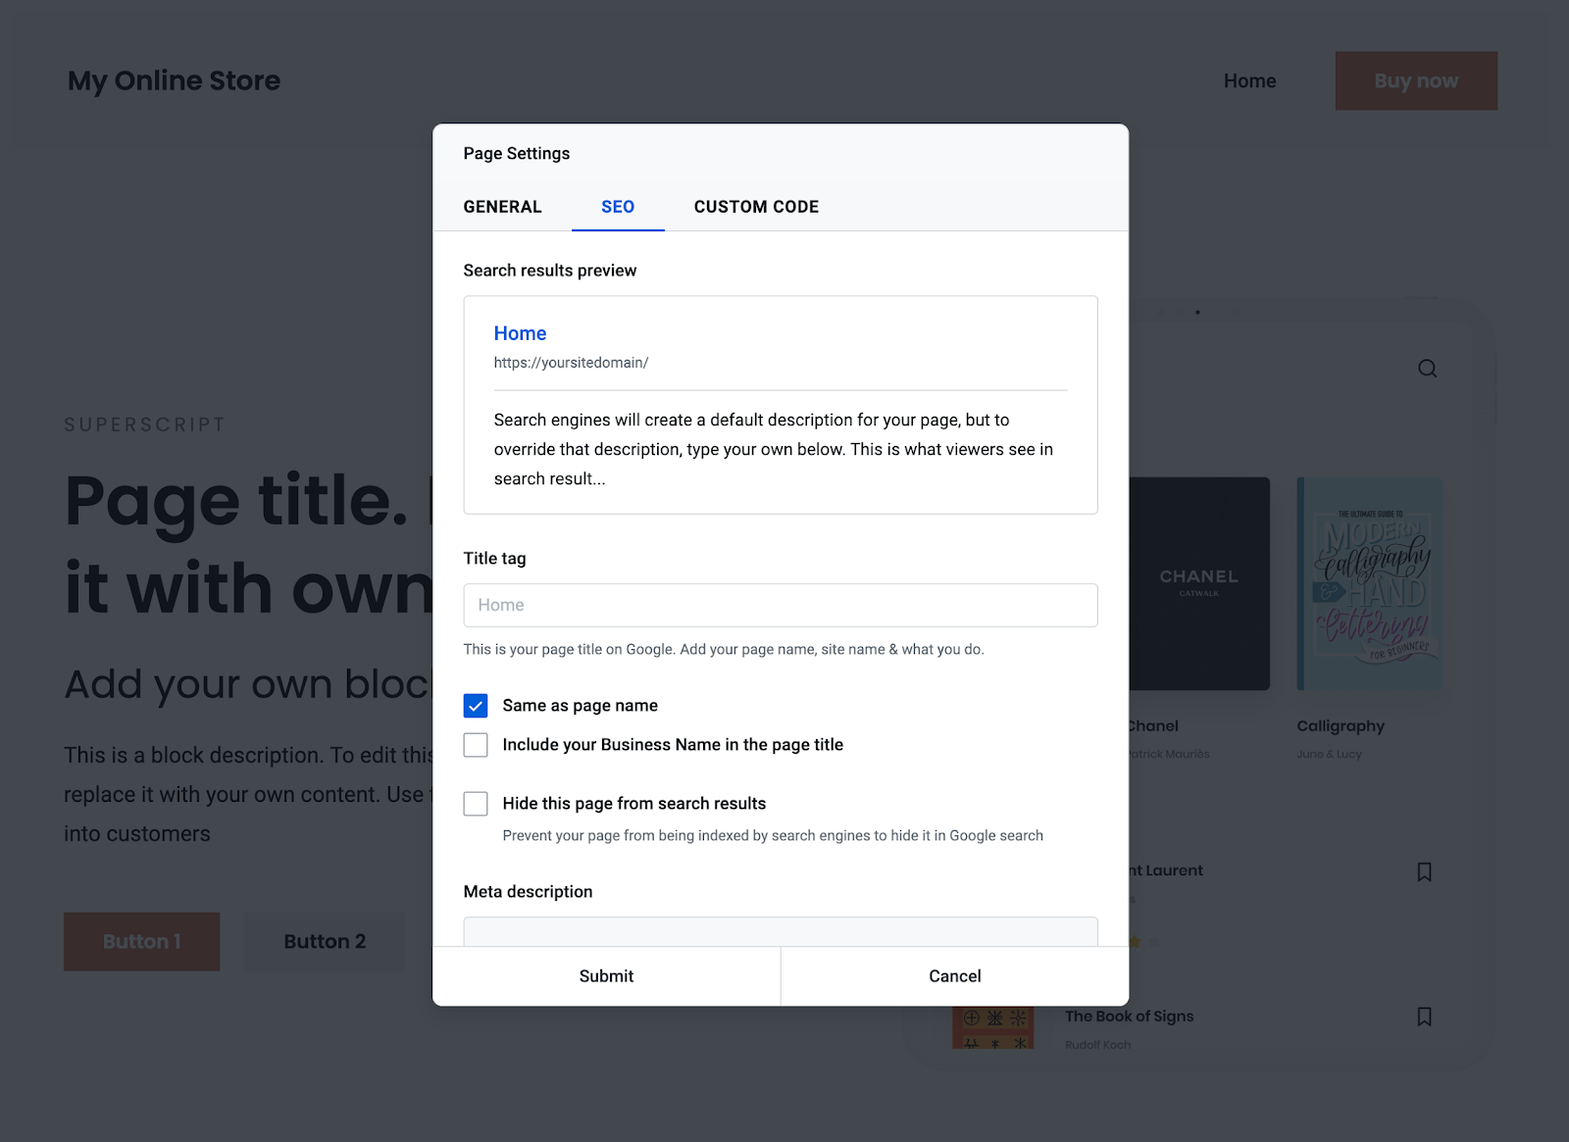Viewport: 1569px width, 1142px height.
Task: Click the Submit button
Action: click(x=607, y=976)
